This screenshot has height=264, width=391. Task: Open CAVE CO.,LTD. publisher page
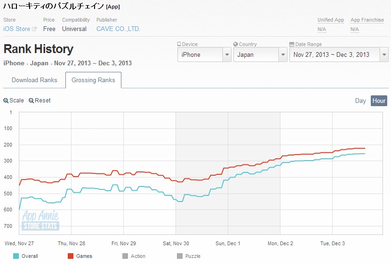(x=118, y=29)
